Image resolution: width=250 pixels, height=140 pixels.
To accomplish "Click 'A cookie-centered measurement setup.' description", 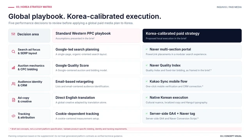I will coord(77,119).
